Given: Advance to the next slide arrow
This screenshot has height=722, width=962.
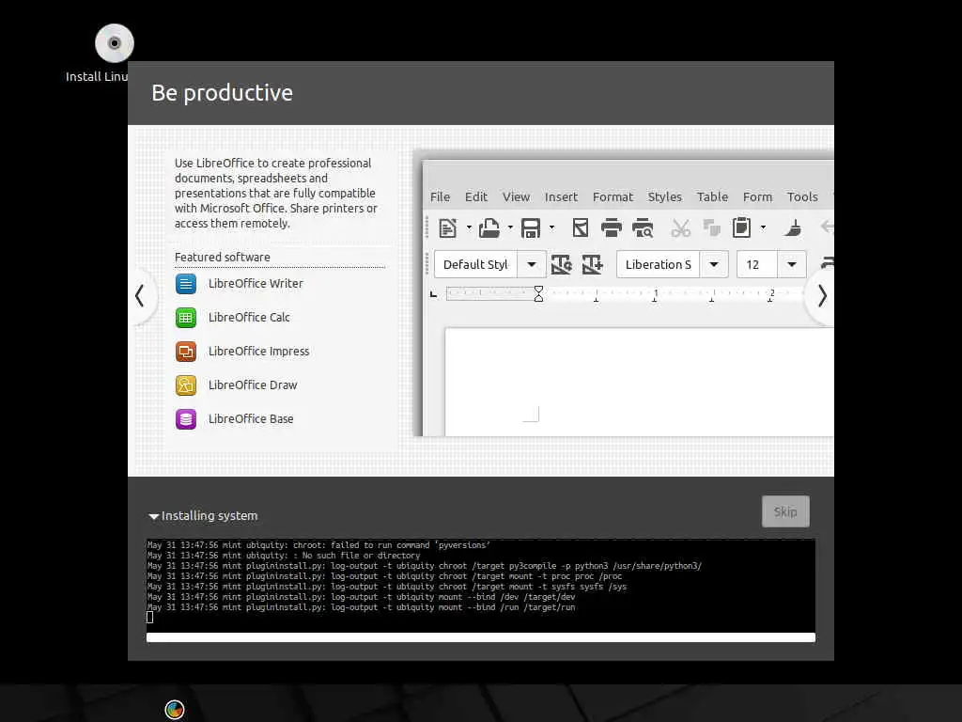Looking at the screenshot, I should tap(823, 296).
